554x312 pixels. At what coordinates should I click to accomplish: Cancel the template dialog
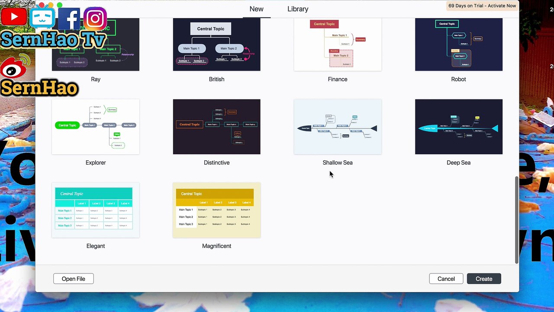[446, 279]
